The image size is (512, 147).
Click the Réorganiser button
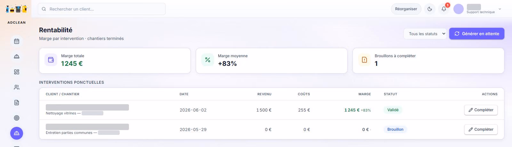[x=406, y=9]
